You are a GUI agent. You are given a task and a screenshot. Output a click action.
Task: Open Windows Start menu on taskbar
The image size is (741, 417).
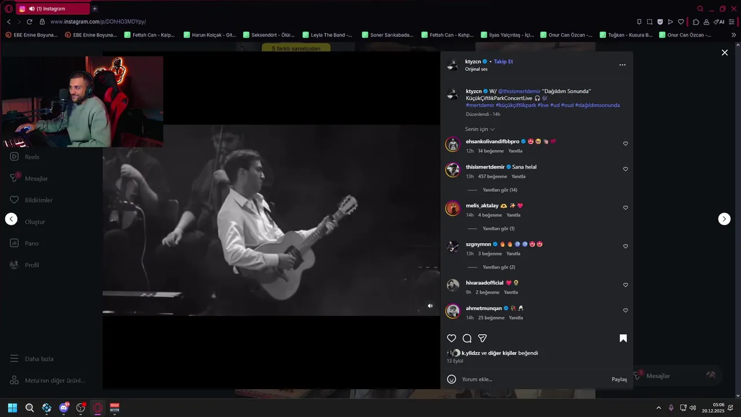click(12, 408)
